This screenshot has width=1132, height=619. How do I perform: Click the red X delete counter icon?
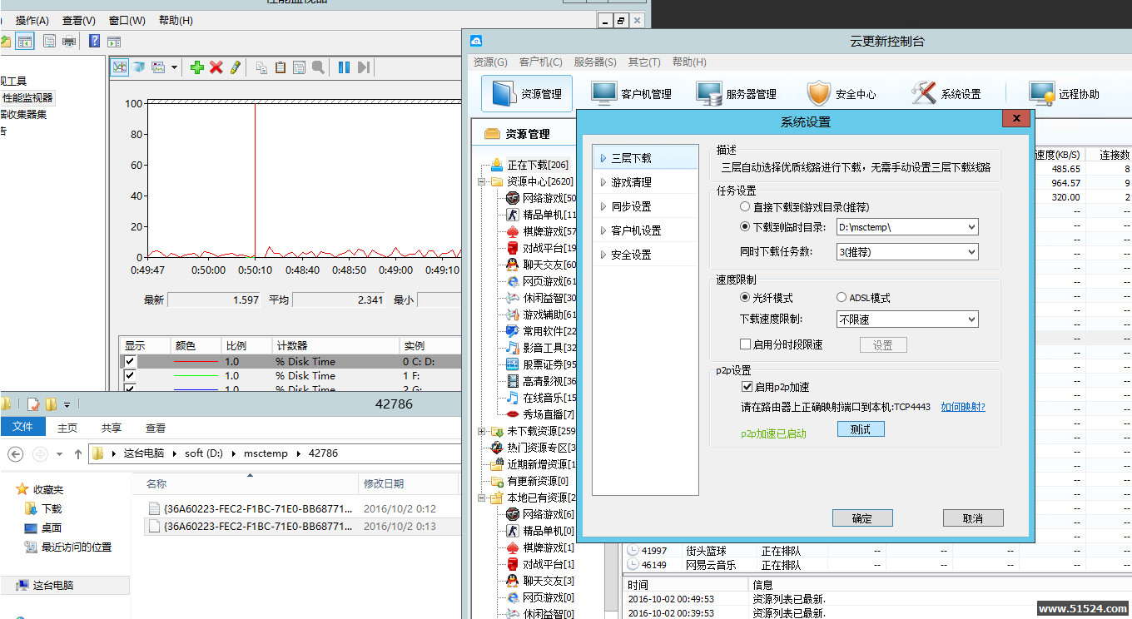tap(216, 67)
